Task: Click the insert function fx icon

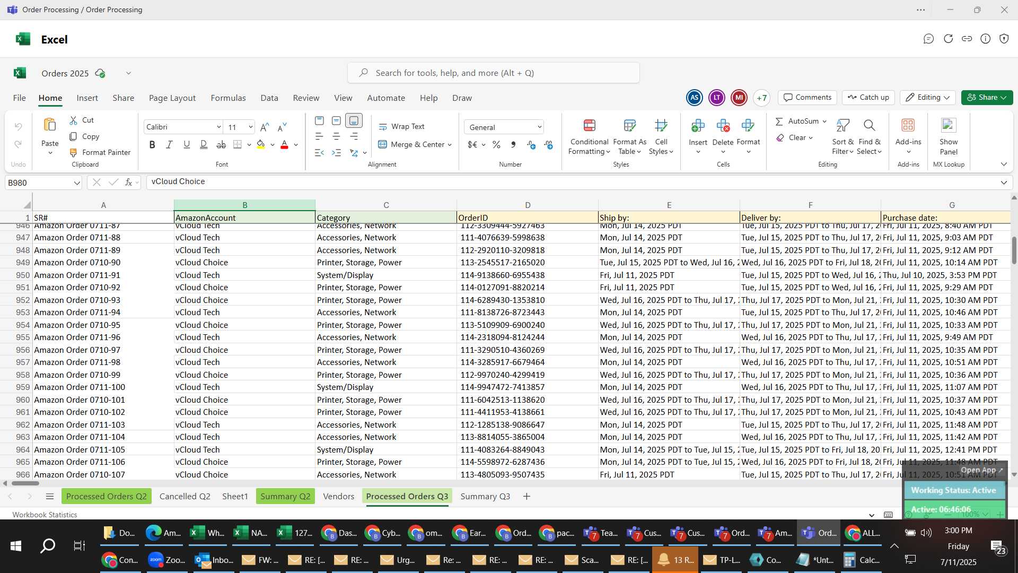Action: click(x=128, y=182)
